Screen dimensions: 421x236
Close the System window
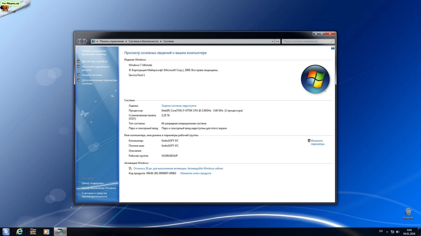pos(330,33)
